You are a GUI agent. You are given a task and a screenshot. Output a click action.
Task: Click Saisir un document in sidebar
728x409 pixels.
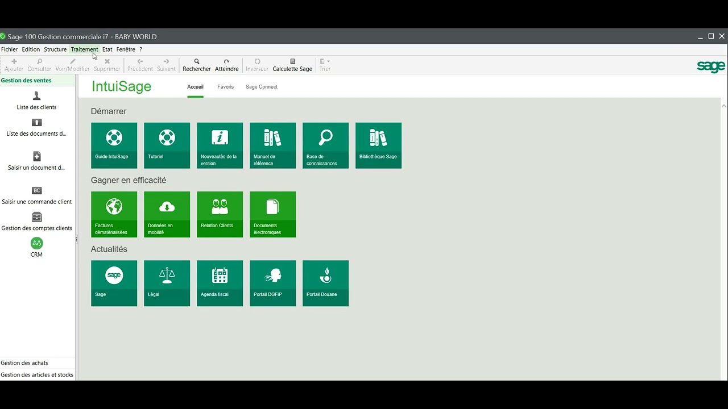tap(36, 161)
